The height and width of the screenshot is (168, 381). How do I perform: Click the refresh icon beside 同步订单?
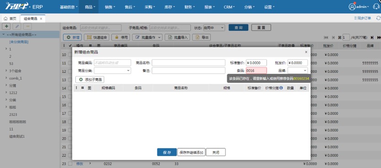coord(378,18)
